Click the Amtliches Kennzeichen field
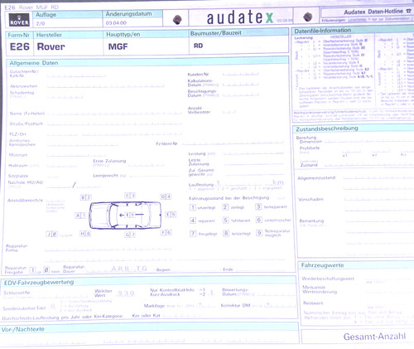The width and height of the screenshot is (414, 349). coord(83,143)
